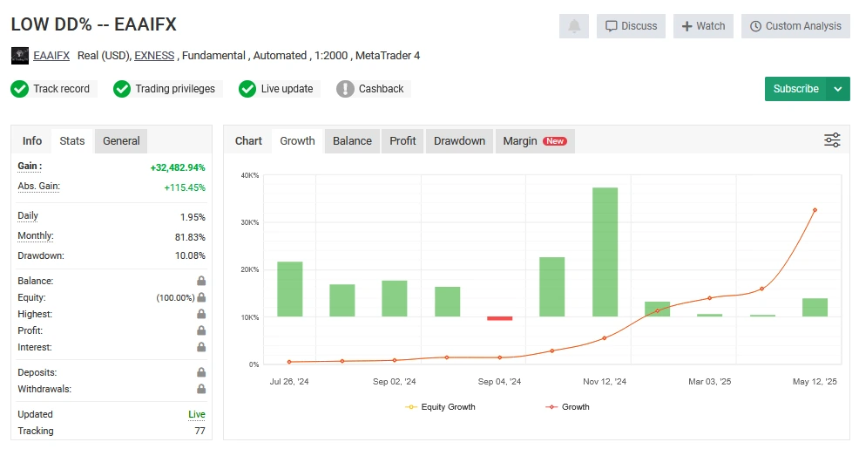Click the red negative month bar
This screenshot has width=859, height=449.
click(499, 318)
